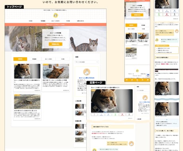The image size is (183, 151).
Task: Click the 記事ページ label tag
Action: click(x=96, y=83)
